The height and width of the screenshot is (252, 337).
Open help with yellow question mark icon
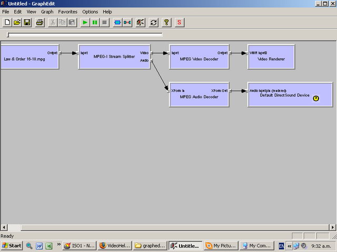click(166, 22)
